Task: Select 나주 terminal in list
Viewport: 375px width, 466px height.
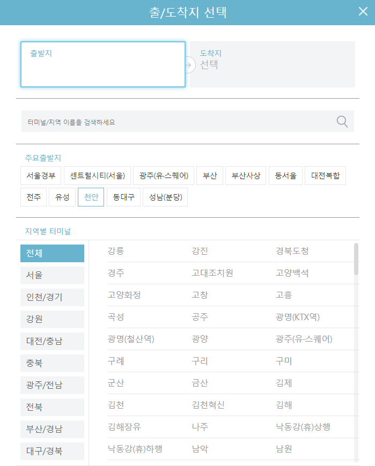Action: click(200, 427)
